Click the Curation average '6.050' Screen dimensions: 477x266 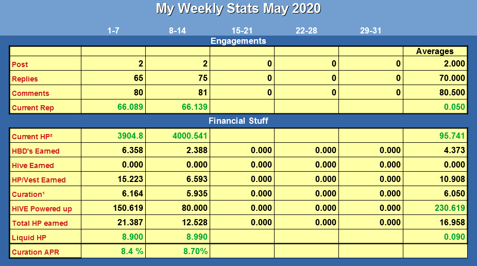pos(454,193)
